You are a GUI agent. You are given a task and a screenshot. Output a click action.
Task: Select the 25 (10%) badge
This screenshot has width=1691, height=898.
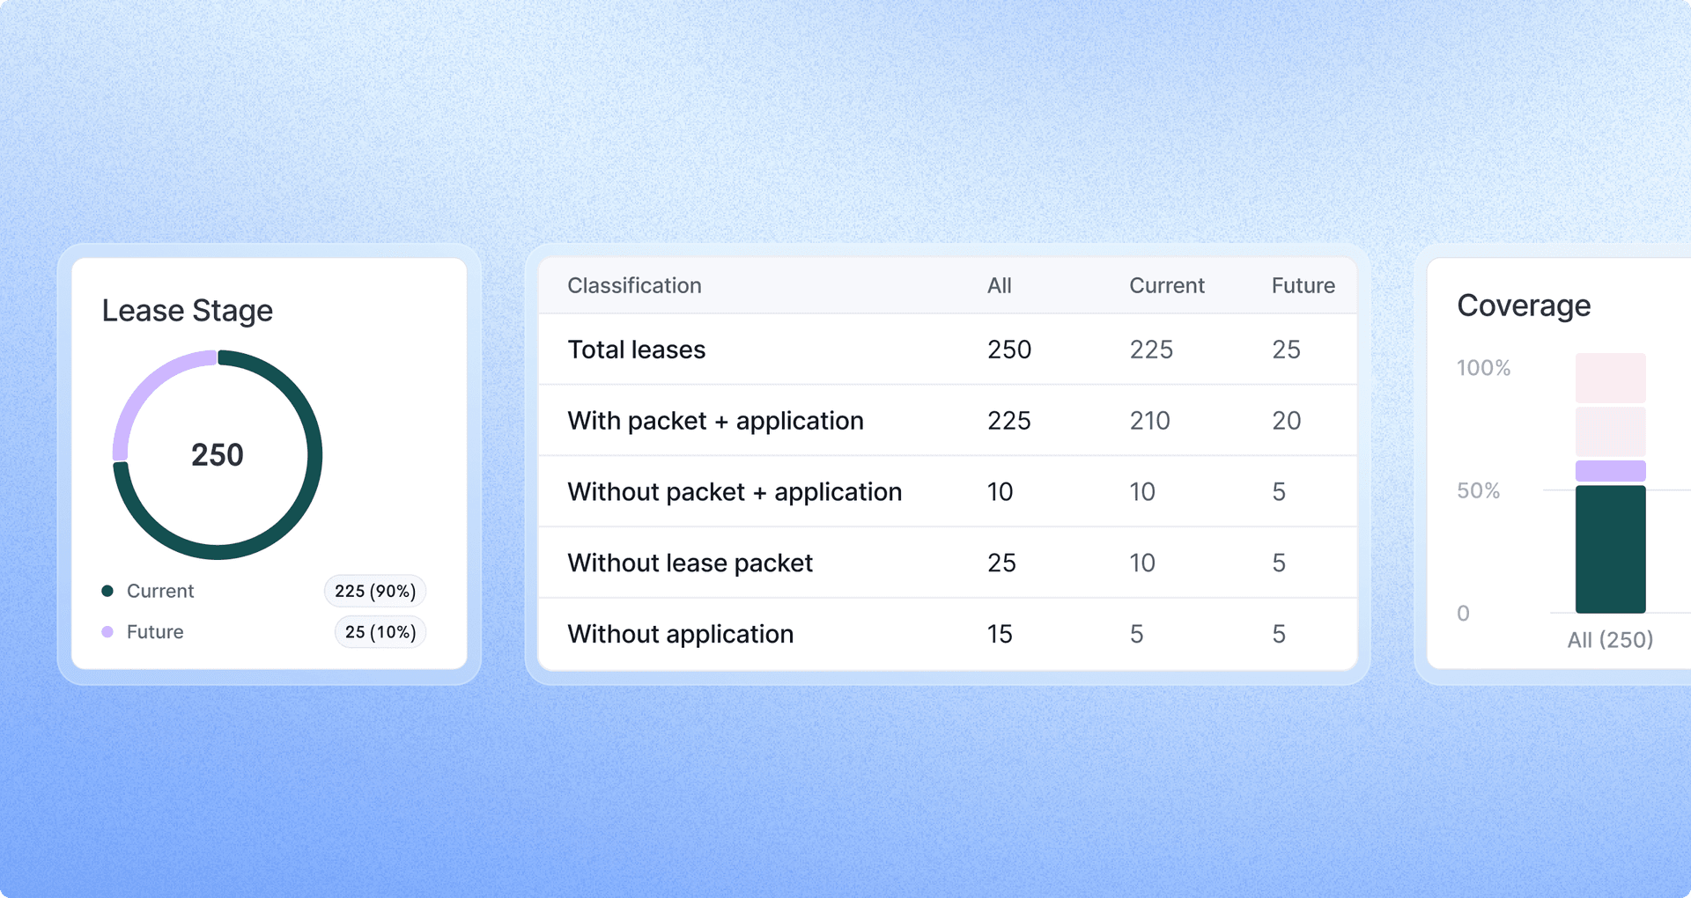tap(380, 632)
